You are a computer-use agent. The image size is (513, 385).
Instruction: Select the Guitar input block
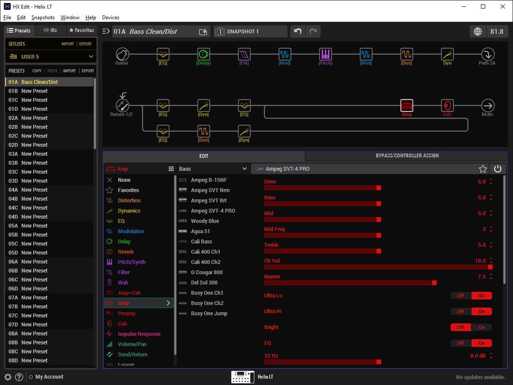point(122,54)
